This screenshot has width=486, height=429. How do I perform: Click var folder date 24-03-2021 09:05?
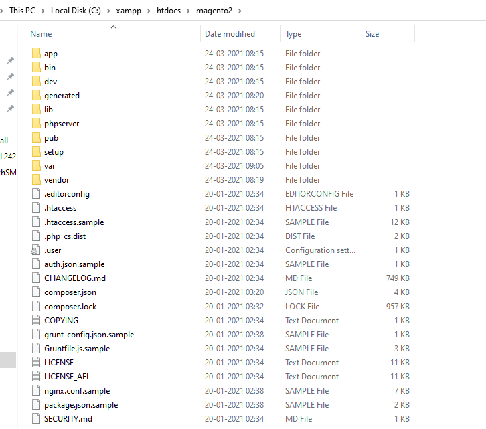[x=234, y=165]
